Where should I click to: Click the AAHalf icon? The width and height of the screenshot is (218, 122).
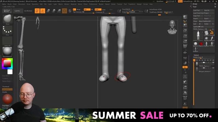click(185, 41)
